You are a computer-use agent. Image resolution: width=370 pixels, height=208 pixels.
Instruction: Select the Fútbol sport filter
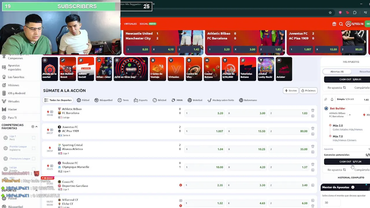83,100
